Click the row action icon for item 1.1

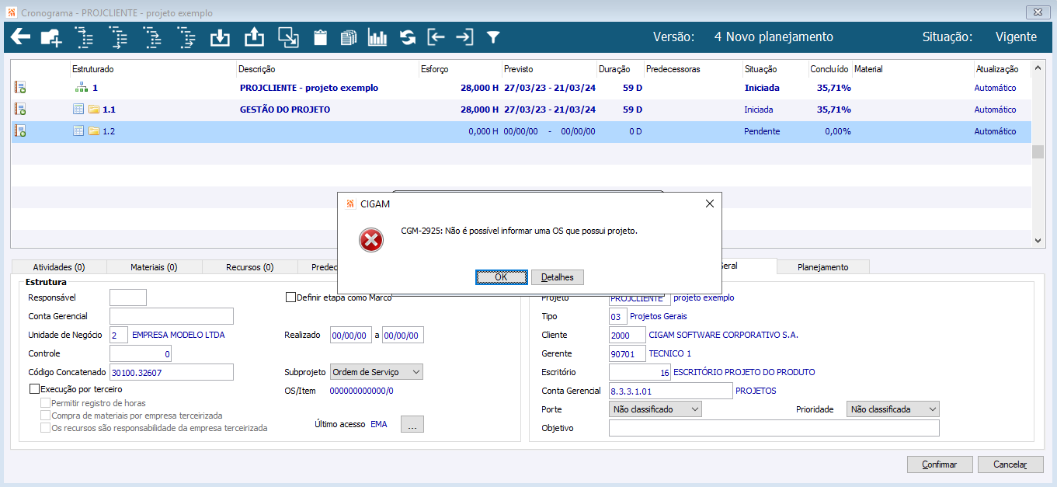pyautogui.click(x=20, y=110)
